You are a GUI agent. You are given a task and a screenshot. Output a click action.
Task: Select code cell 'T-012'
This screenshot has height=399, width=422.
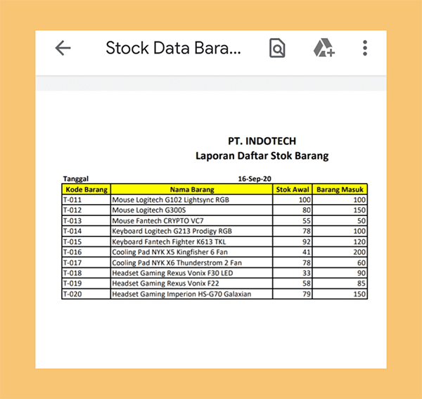87,210
